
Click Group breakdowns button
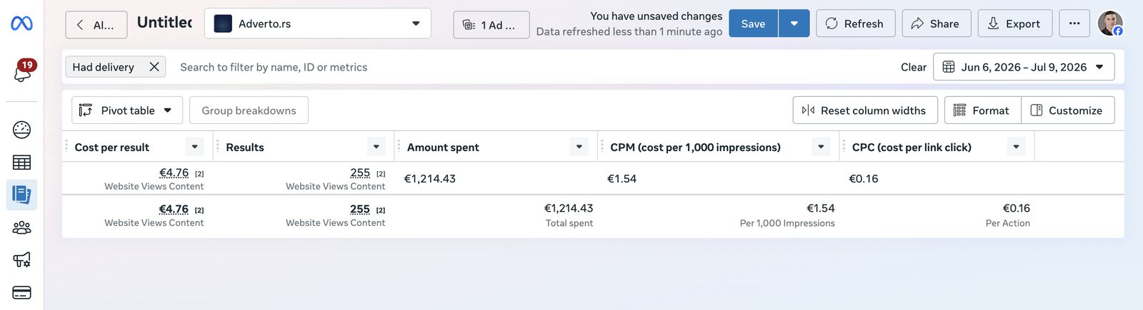pos(249,110)
